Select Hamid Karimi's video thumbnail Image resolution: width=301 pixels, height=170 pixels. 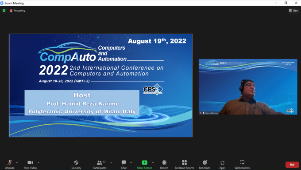point(248,87)
